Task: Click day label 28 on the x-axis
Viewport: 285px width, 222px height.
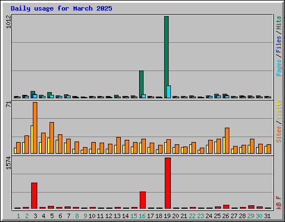Action: click(x=242, y=216)
